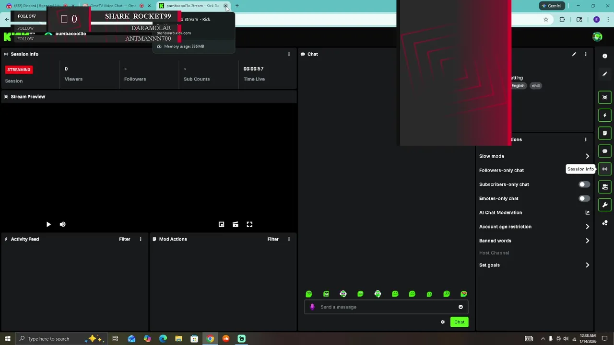Filter the Mod Actions list
This screenshot has width=614, height=345.
(273, 239)
